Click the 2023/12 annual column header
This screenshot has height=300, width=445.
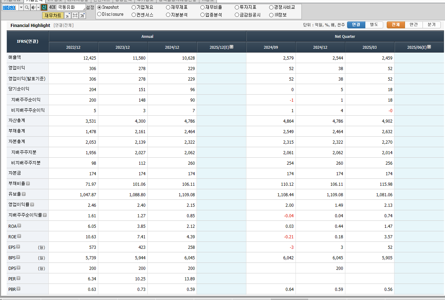pos(123,47)
